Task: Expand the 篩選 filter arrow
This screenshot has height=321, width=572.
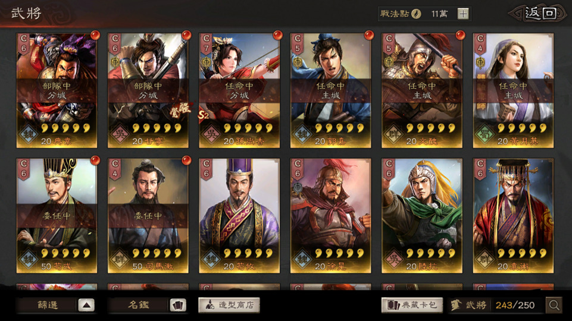Action: coord(86,305)
